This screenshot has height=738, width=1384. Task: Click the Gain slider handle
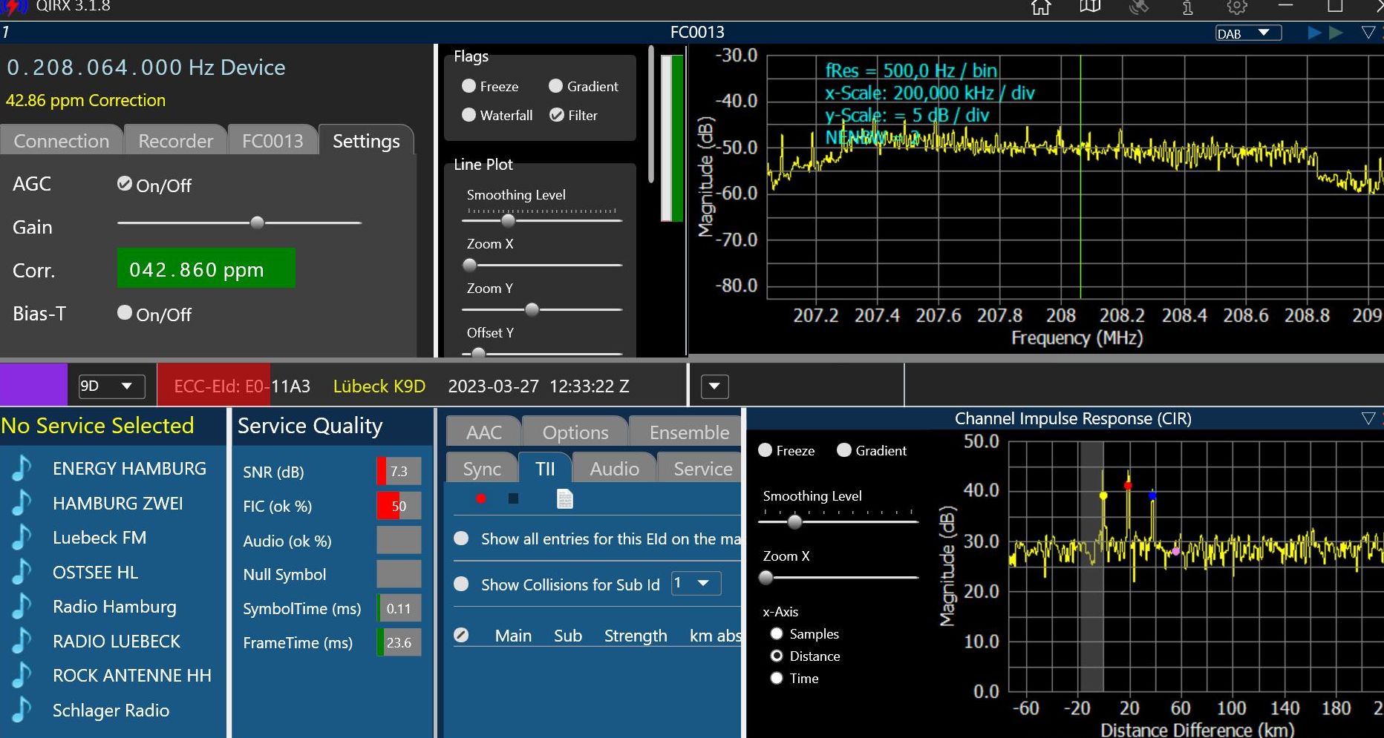(x=257, y=223)
